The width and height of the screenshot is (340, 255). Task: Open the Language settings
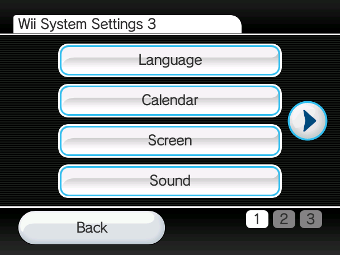pyautogui.click(x=170, y=60)
